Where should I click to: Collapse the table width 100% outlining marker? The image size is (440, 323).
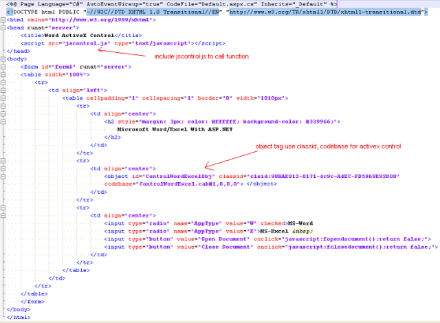coord(3,75)
